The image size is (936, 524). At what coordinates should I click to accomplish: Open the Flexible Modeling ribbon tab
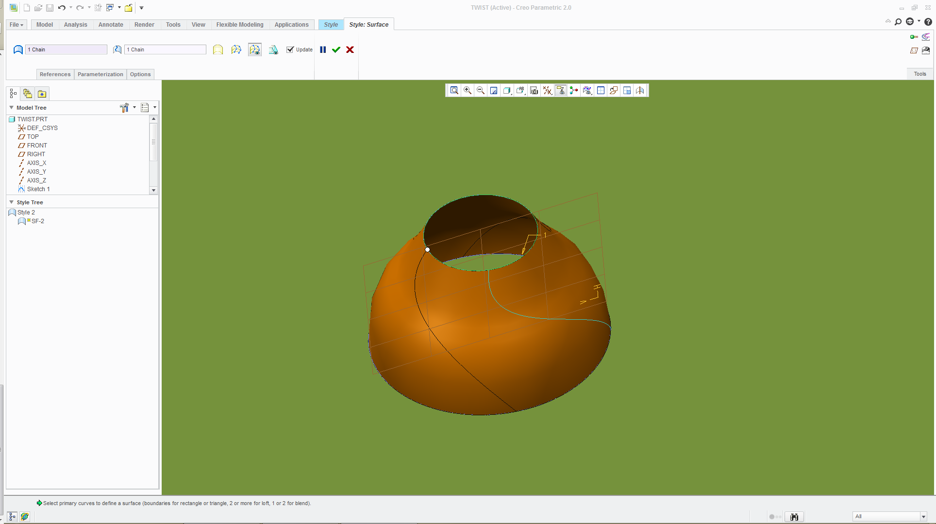click(x=240, y=25)
